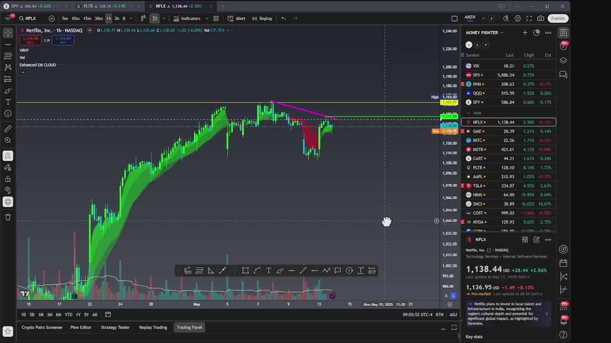The width and height of the screenshot is (611, 343).
Task: Select TSLA row in watchlist
Action: click(x=508, y=186)
